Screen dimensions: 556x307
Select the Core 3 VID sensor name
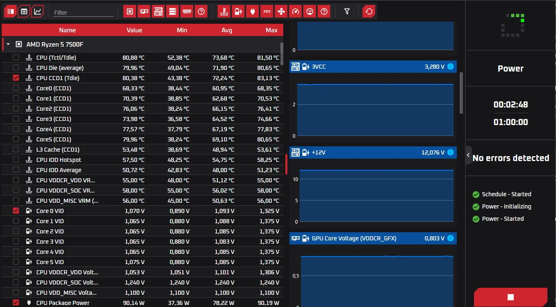pos(50,242)
